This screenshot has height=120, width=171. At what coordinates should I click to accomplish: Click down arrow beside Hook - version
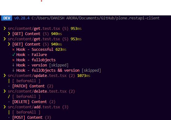pos(13,65)
